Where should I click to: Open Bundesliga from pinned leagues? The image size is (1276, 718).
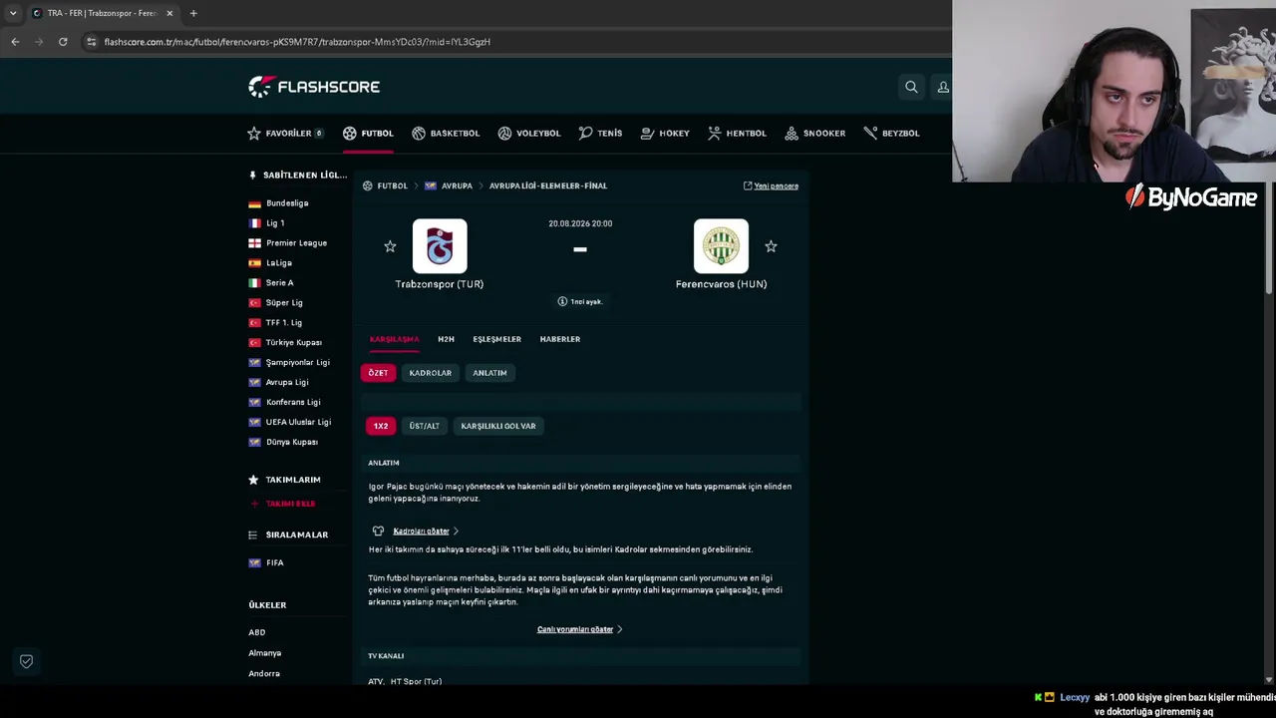[x=287, y=203]
